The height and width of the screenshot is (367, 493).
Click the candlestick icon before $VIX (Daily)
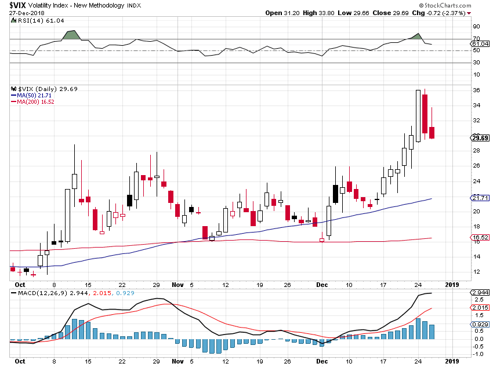13,89
